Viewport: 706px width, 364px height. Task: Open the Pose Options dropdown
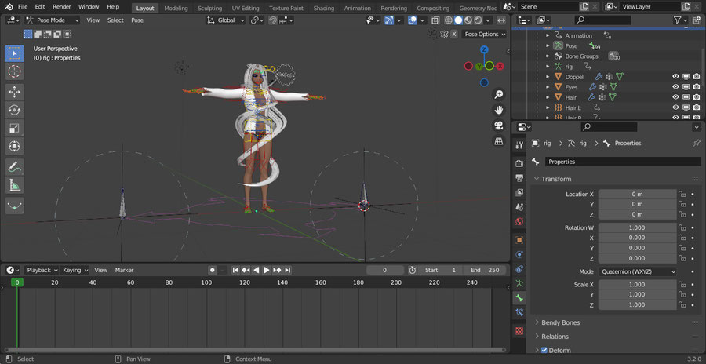pyautogui.click(x=485, y=35)
